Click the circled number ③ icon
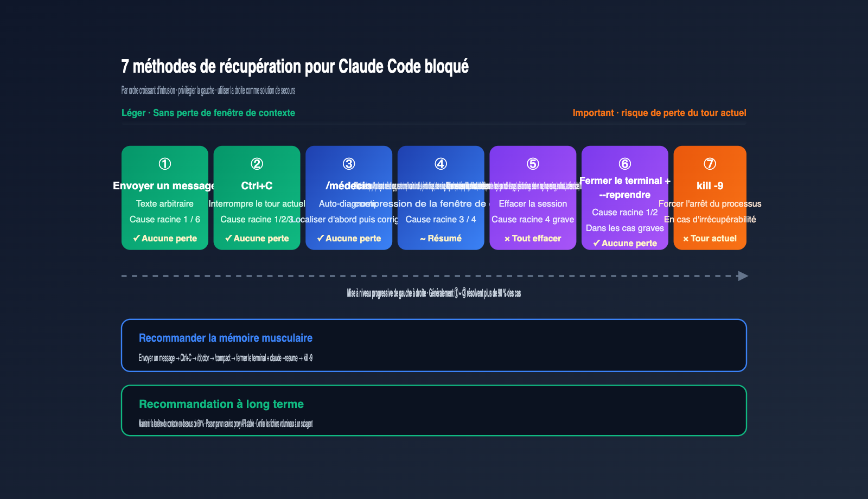The image size is (868, 499). pyautogui.click(x=349, y=164)
